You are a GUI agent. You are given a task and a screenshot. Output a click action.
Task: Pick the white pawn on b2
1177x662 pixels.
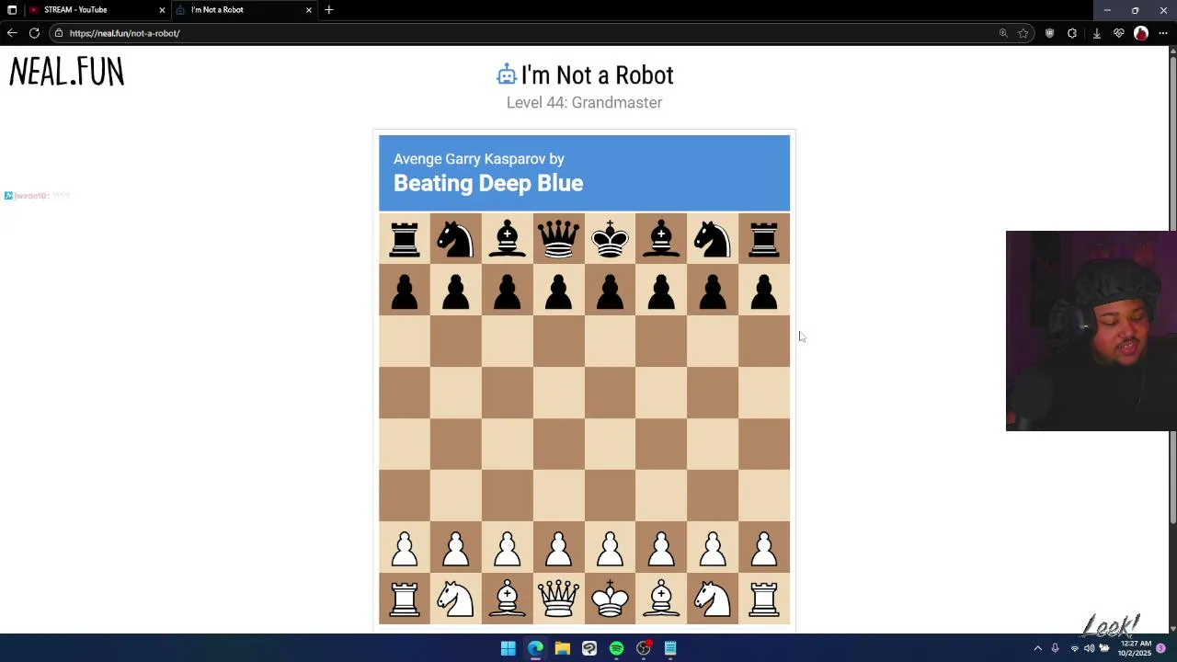455,548
